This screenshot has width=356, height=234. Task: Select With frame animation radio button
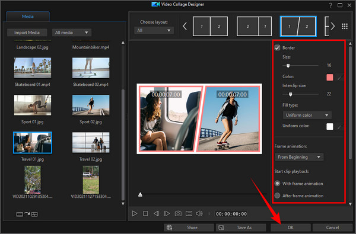tap(277, 183)
